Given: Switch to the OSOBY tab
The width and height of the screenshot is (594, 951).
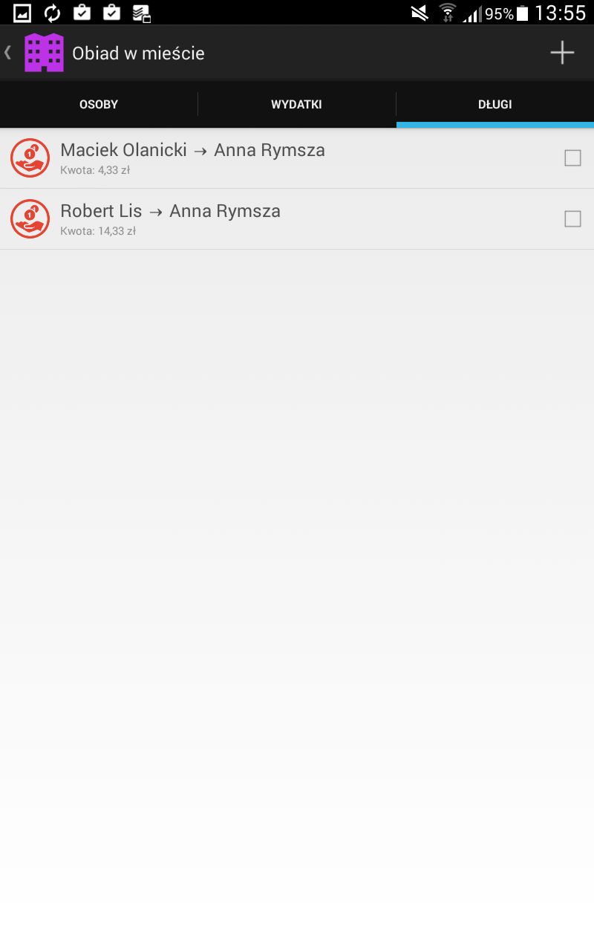Looking at the screenshot, I should 99,105.
